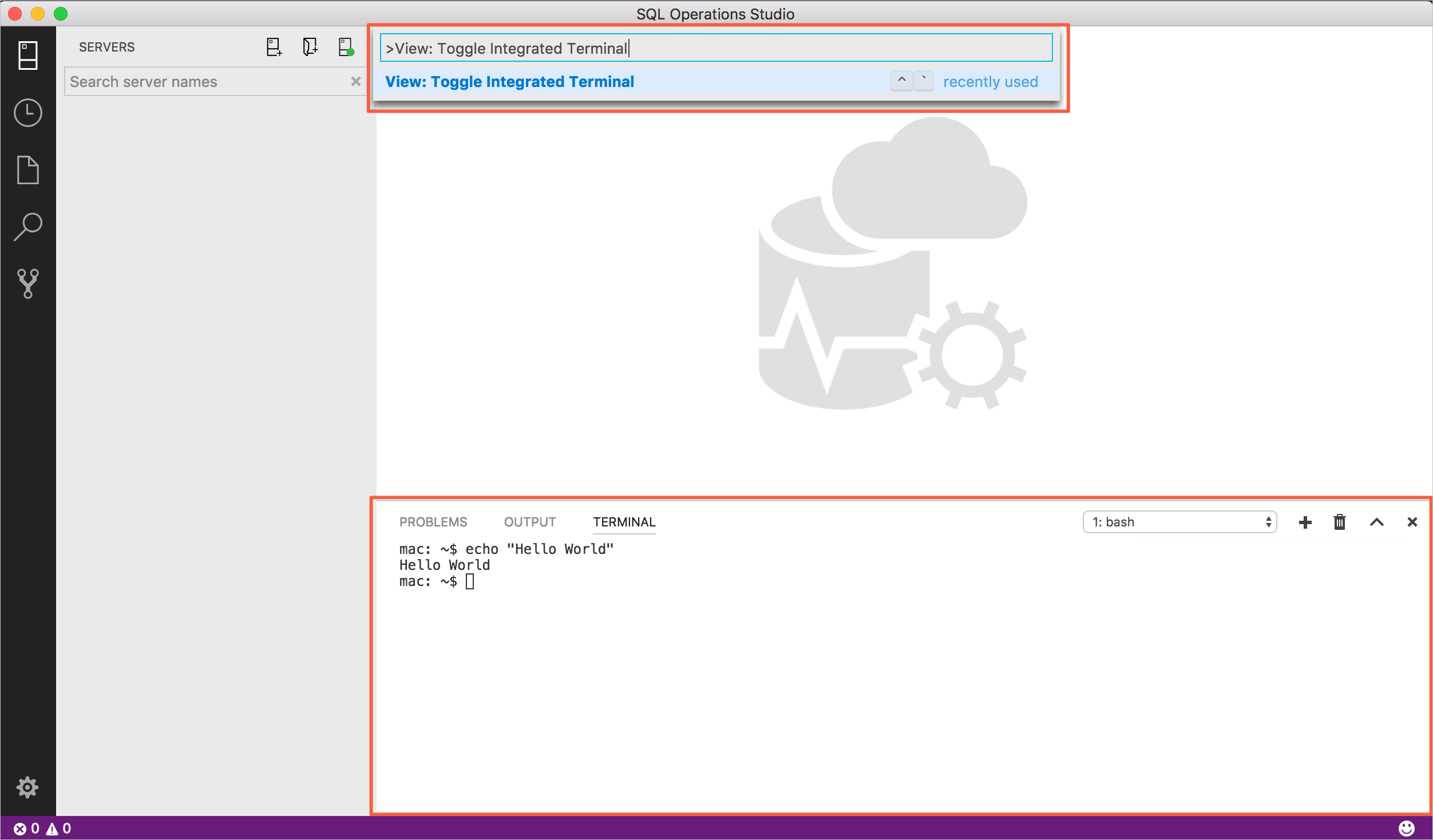Click the Add Server group icon
Image resolution: width=1433 pixels, height=840 pixels.
[308, 47]
